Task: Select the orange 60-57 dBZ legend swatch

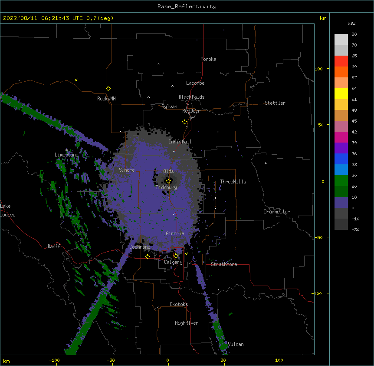Action: tap(341, 72)
